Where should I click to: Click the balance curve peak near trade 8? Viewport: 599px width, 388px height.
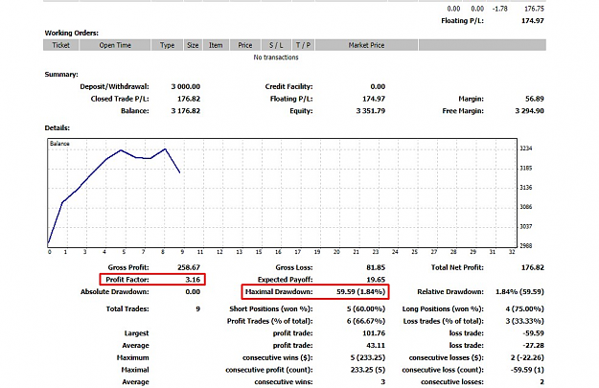(165, 148)
